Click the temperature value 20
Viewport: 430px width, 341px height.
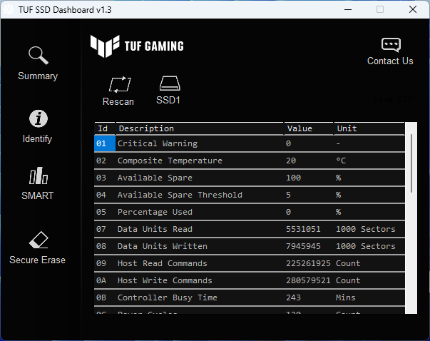coord(291,161)
